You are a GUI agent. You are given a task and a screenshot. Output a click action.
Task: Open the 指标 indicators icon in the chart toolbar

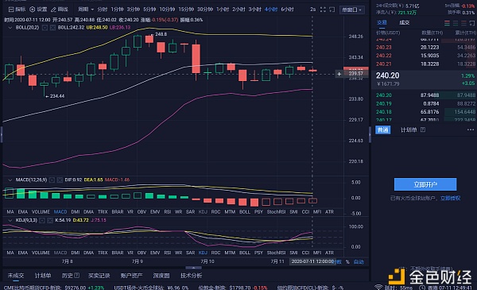11,10
